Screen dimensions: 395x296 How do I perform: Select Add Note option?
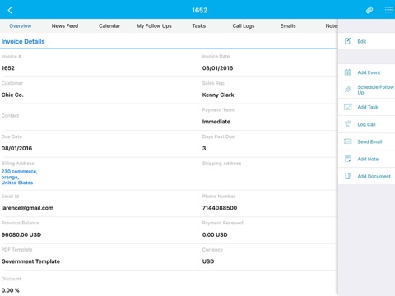366,159
